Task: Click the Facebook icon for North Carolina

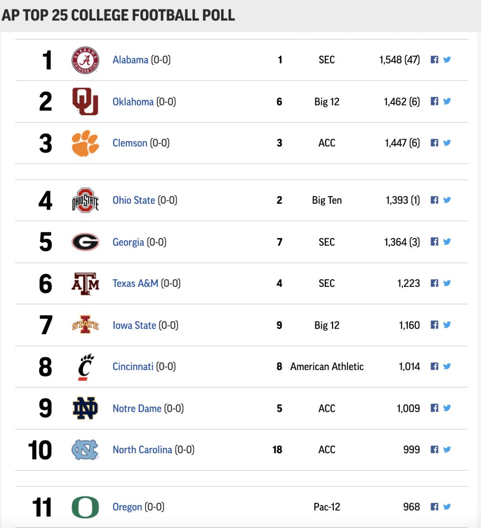Action: point(434,450)
